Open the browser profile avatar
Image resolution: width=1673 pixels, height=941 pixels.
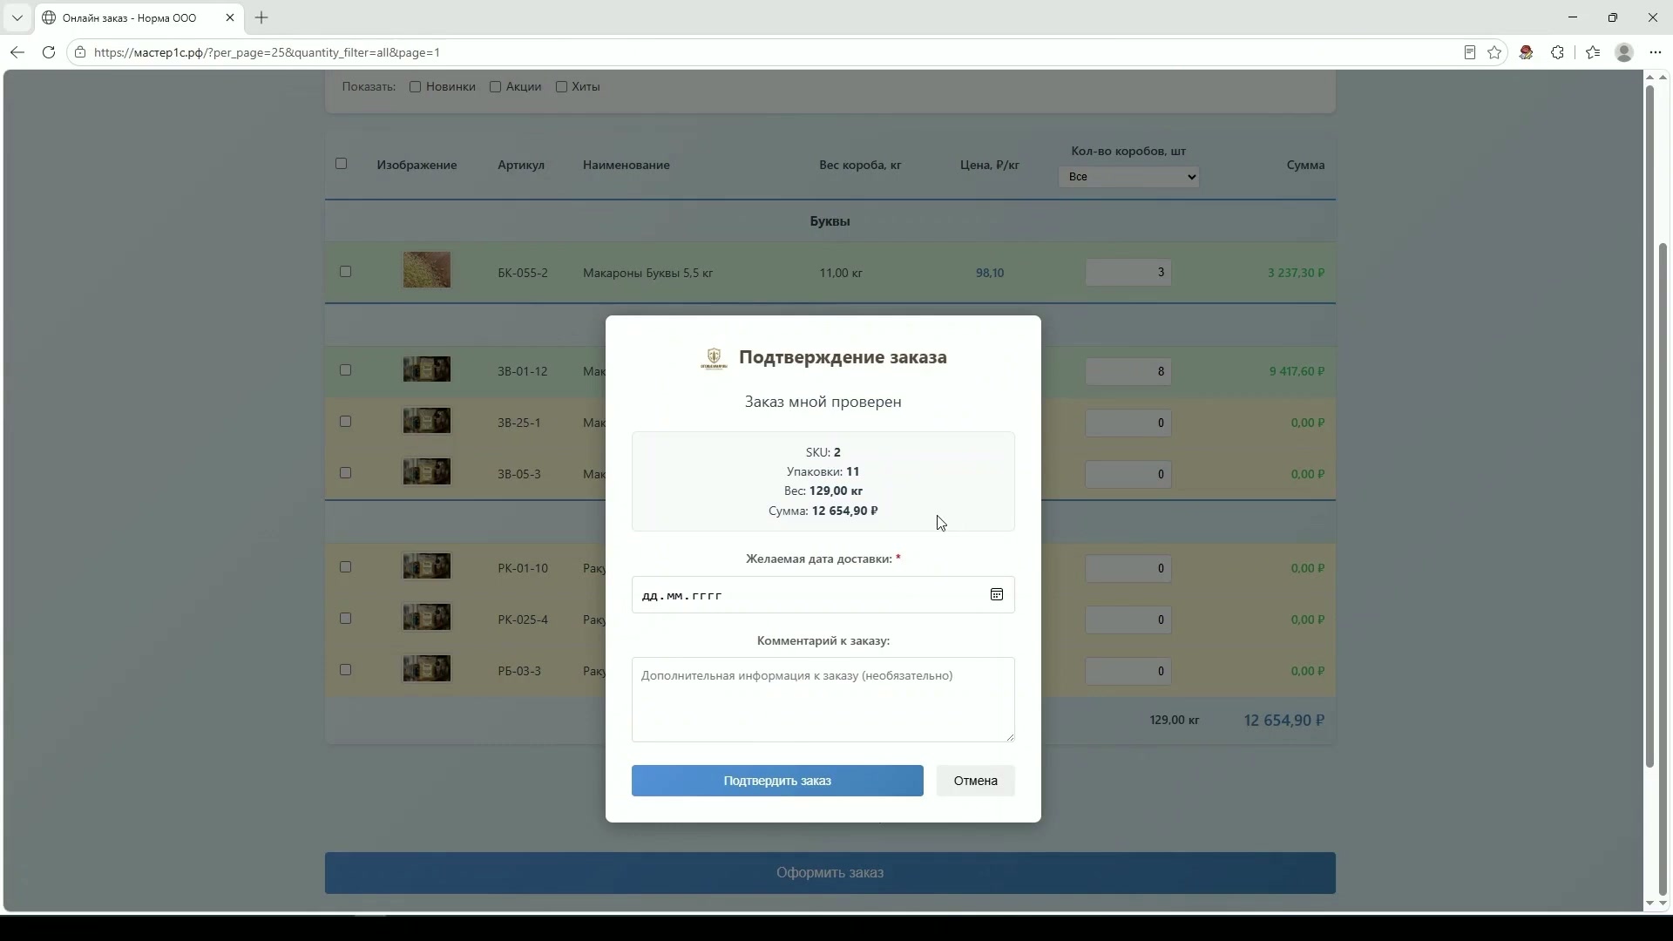click(x=1624, y=52)
